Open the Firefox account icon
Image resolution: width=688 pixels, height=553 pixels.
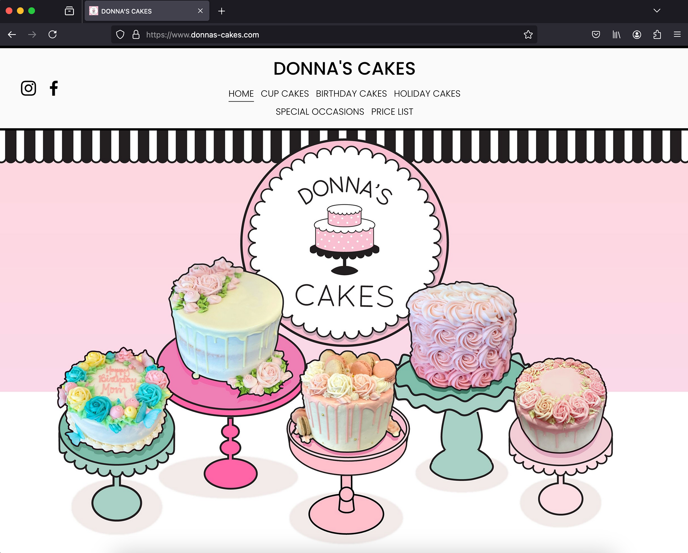[x=637, y=35]
